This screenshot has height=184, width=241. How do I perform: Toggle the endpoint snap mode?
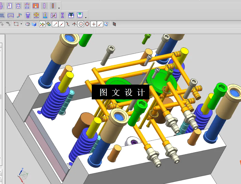[54, 24]
